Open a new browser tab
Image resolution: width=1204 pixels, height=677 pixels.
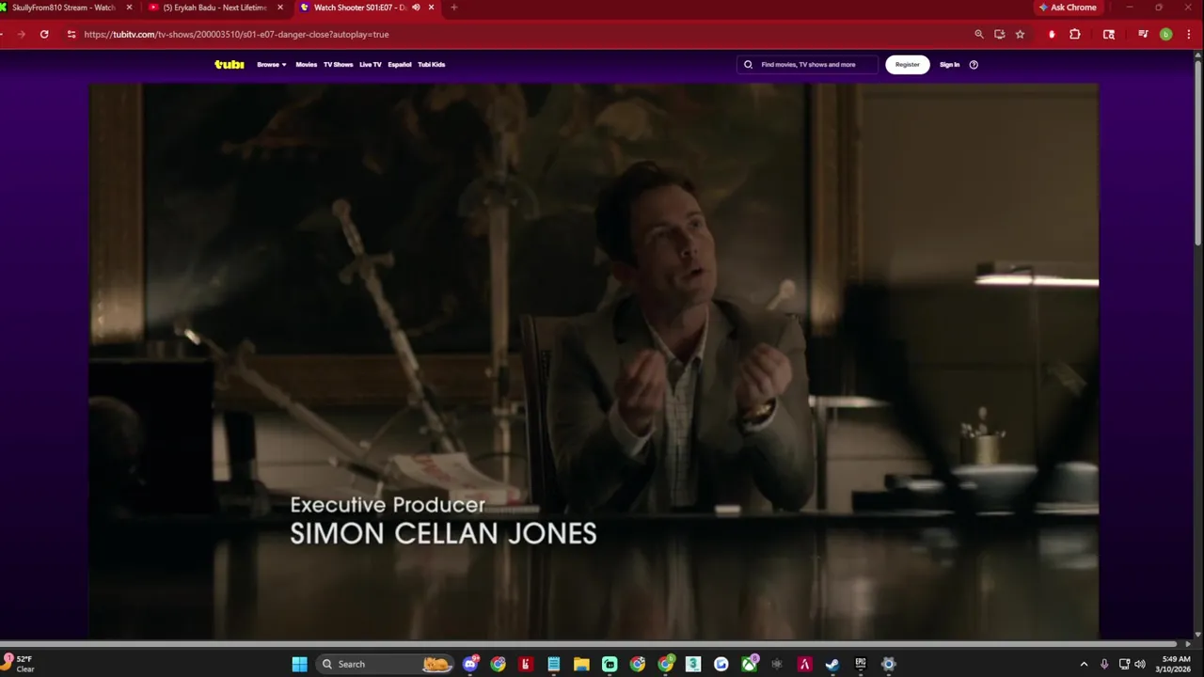click(x=453, y=8)
